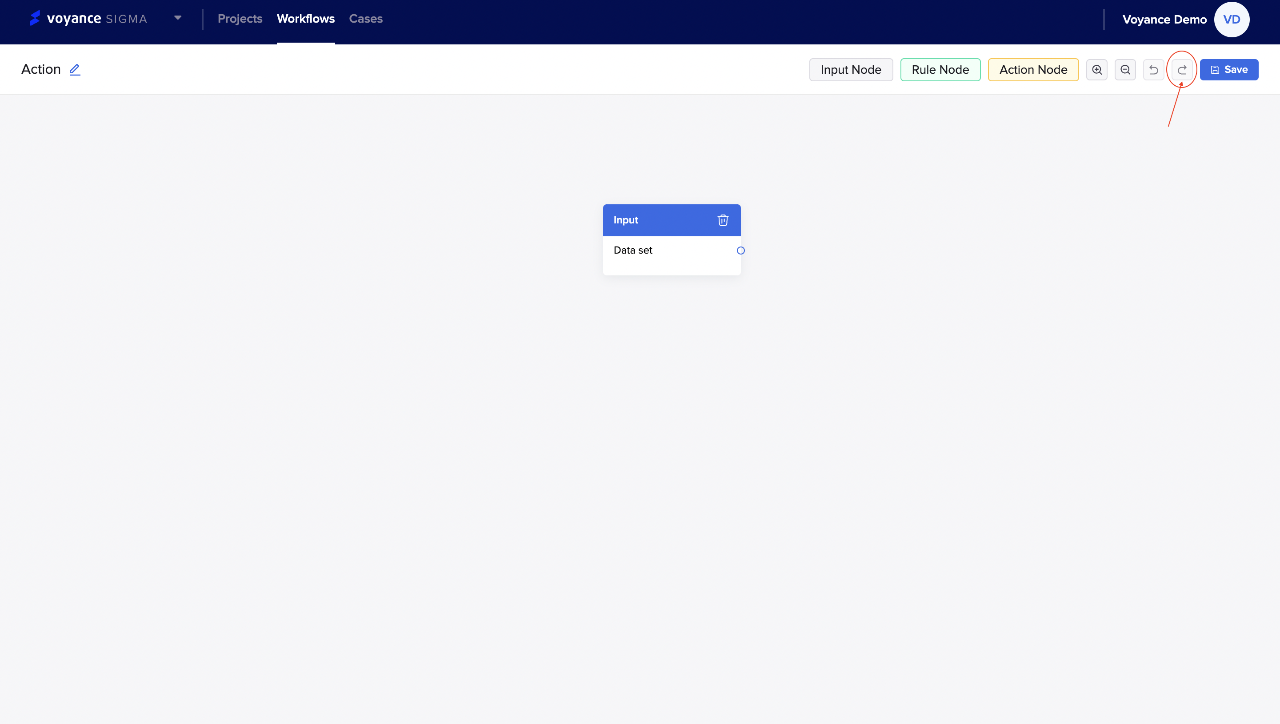Redo the last change
Screen dimensions: 1280x724
tap(1182, 70)
